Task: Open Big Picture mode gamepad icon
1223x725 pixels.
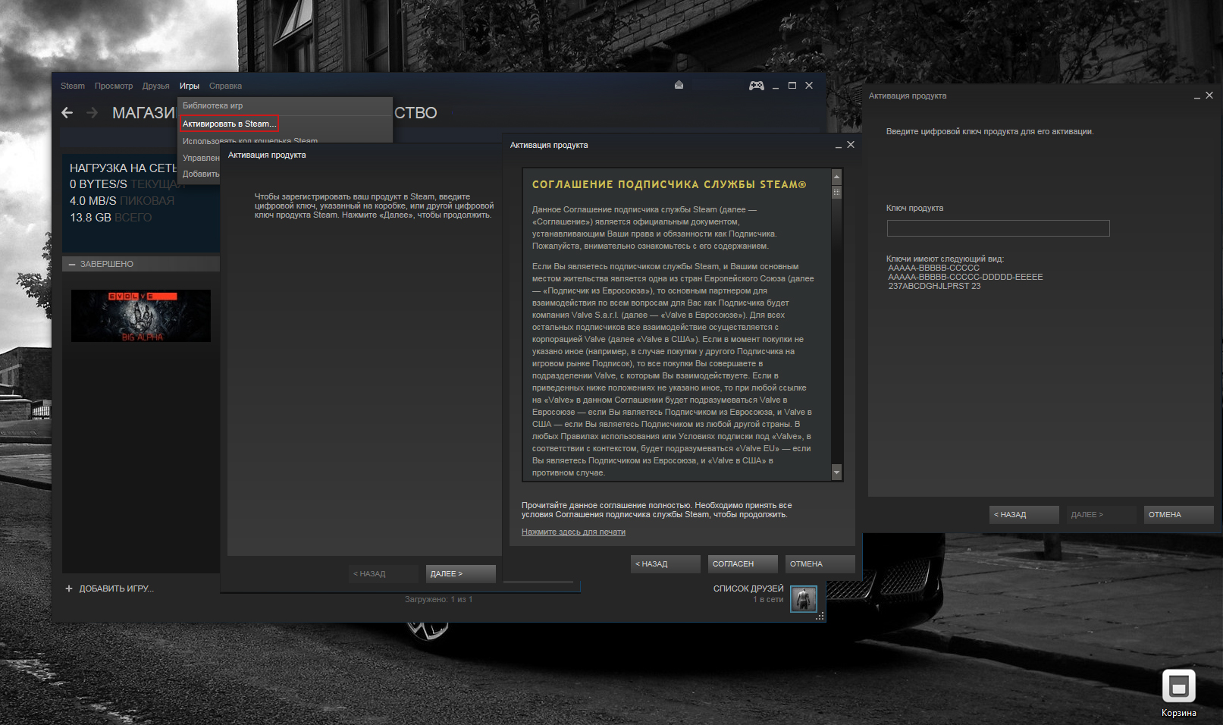Action: pyautogui.click(x=756, y=86)
